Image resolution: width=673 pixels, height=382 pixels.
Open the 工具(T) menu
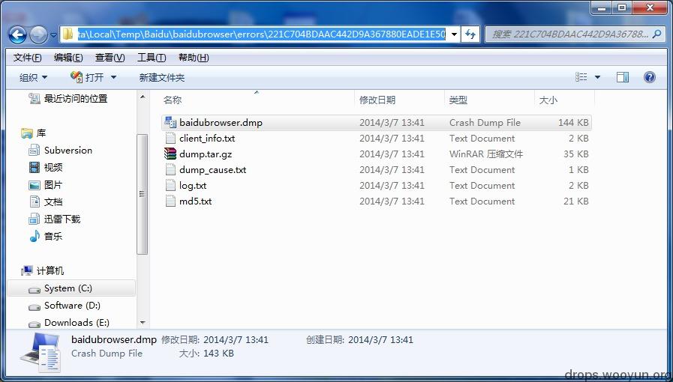pos(151,58)
